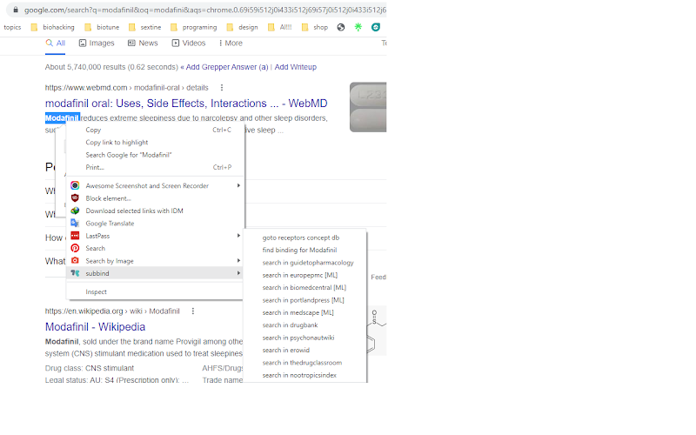
Task: Select search in thedrugclassroom
Action: pyautogui.click(x=305, y=362)
